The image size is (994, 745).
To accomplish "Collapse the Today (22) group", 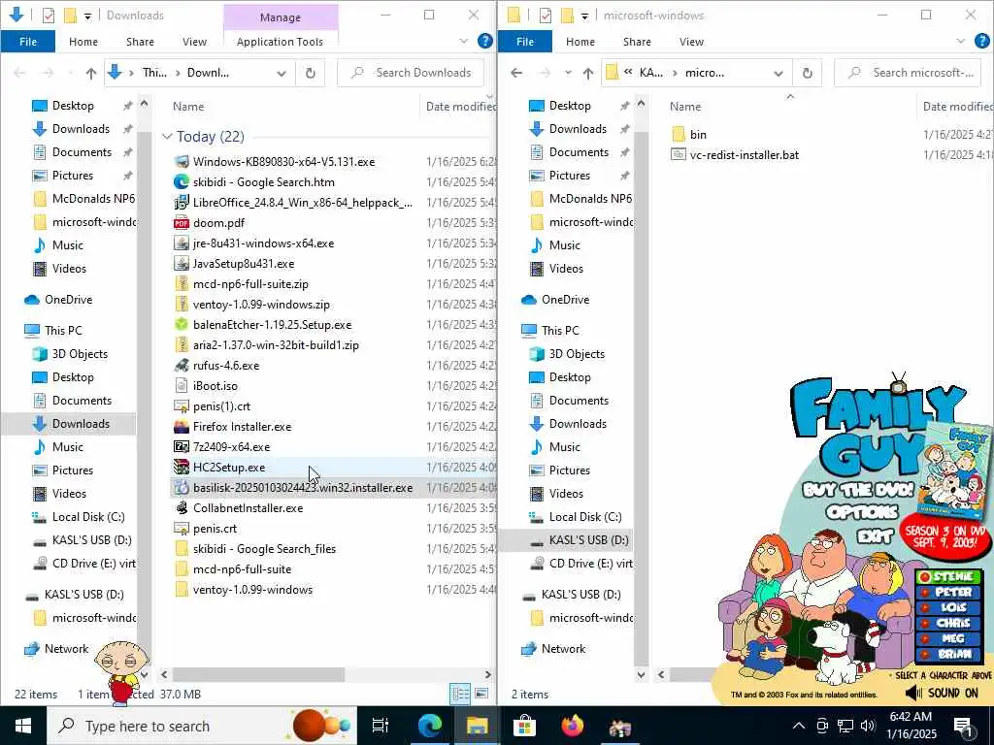I will click(167, 136).
